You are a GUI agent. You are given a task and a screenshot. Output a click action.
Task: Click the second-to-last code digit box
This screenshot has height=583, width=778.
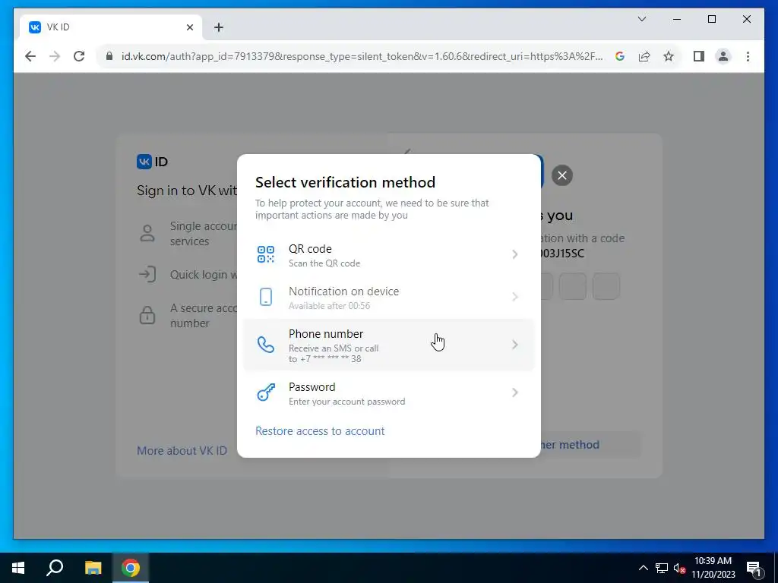573,286
